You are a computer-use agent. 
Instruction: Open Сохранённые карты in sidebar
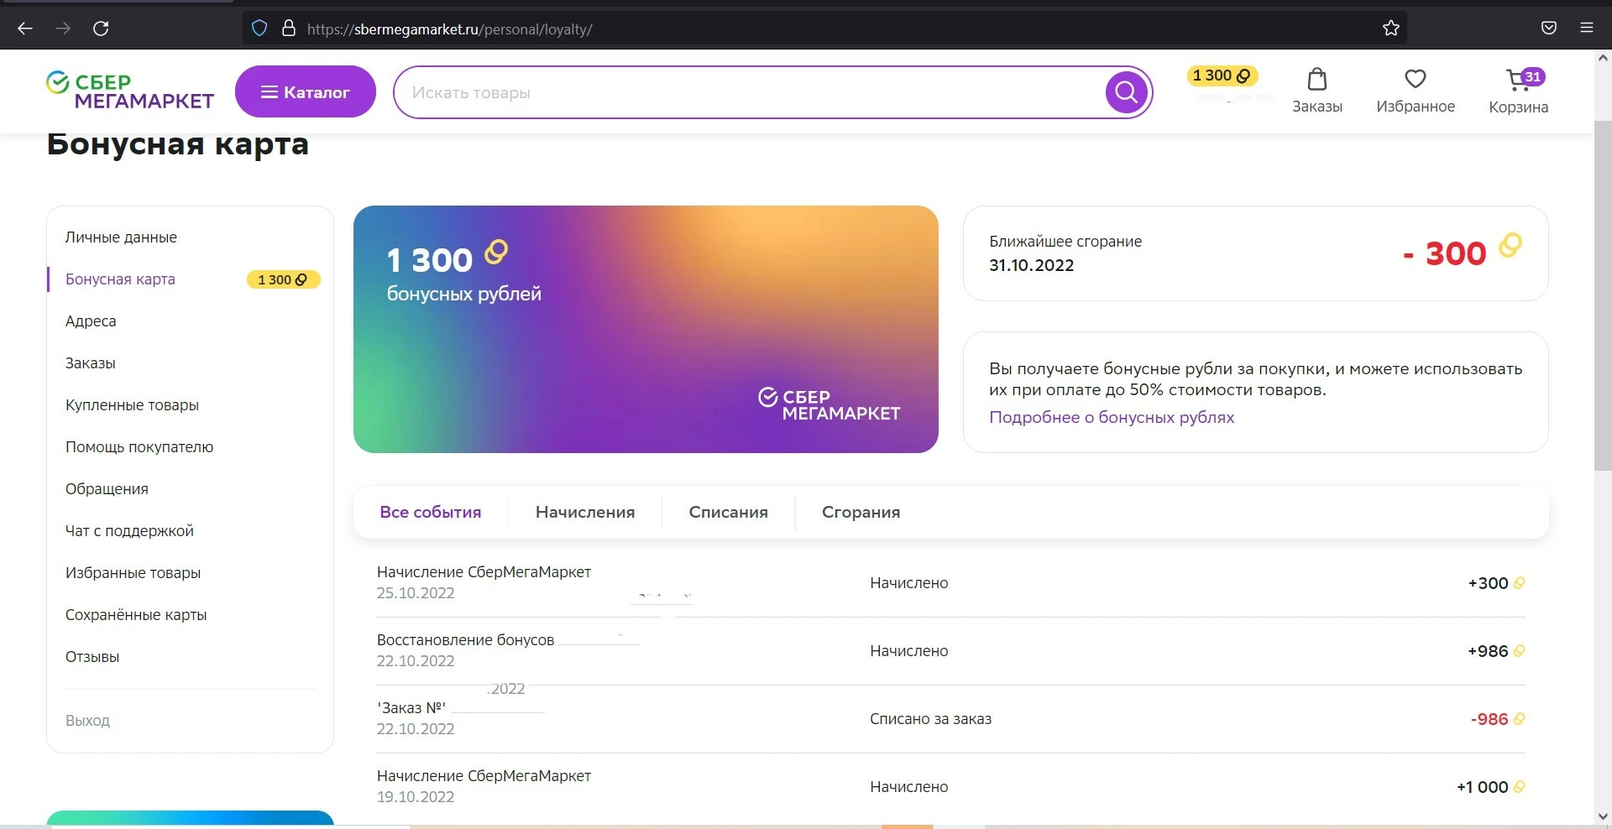click(x=136, y=615)
